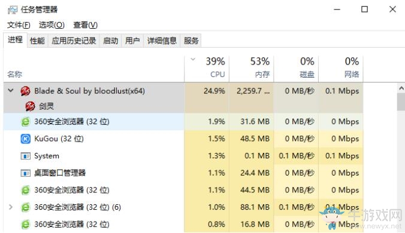Click the highlighted 360安全浏览器 icon at 1.9% CPU
405x233 pixels.
25,121
